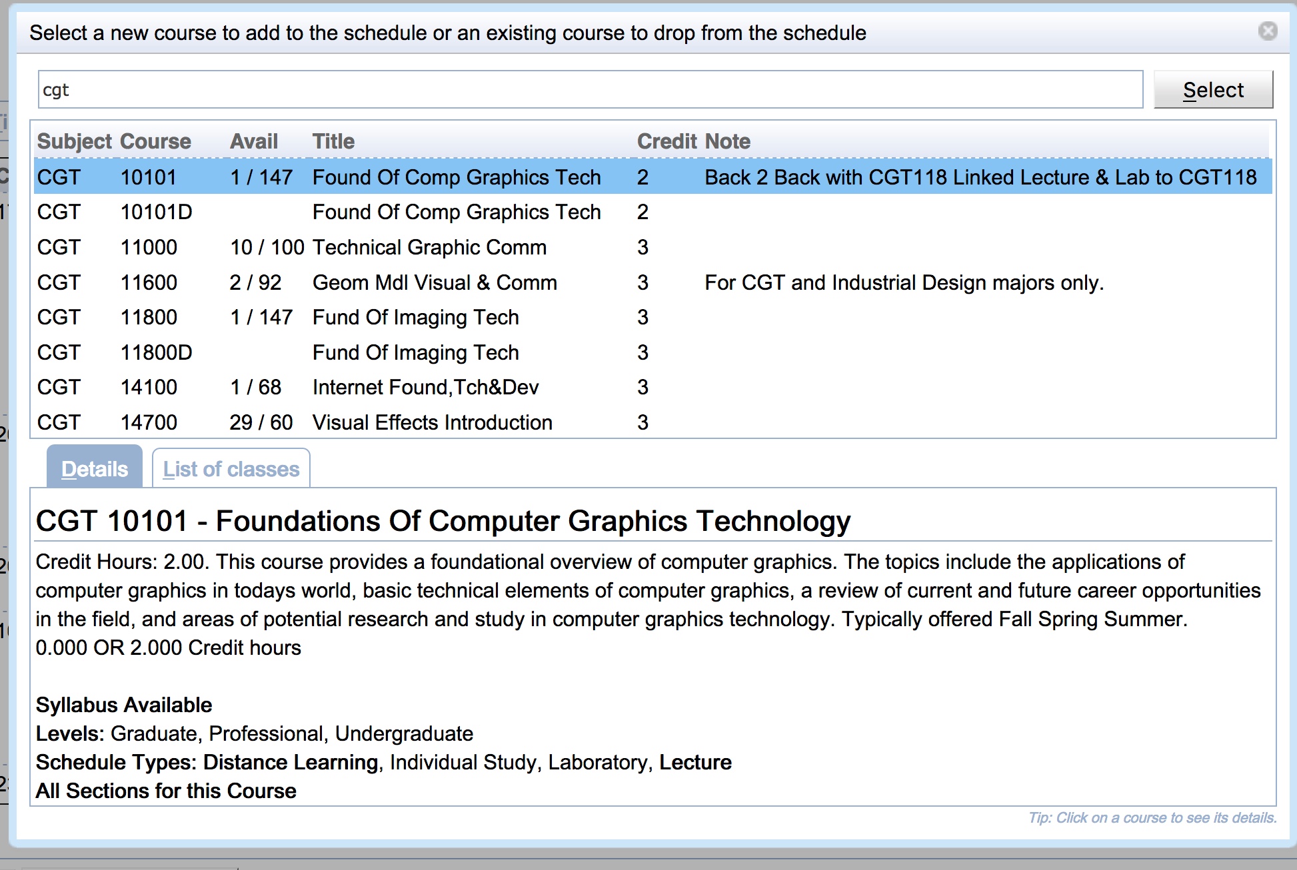Click the Distance Learning schedule type
This screenshot has height=870, width=1297.
(291, 762)
